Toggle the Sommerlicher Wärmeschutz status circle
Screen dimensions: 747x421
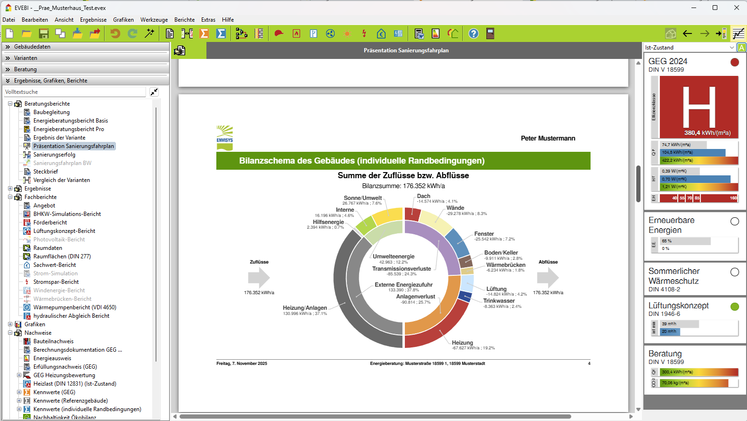coord(734,272)
